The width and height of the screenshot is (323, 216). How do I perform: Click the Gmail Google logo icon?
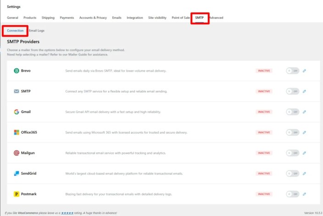coord(17,112)
